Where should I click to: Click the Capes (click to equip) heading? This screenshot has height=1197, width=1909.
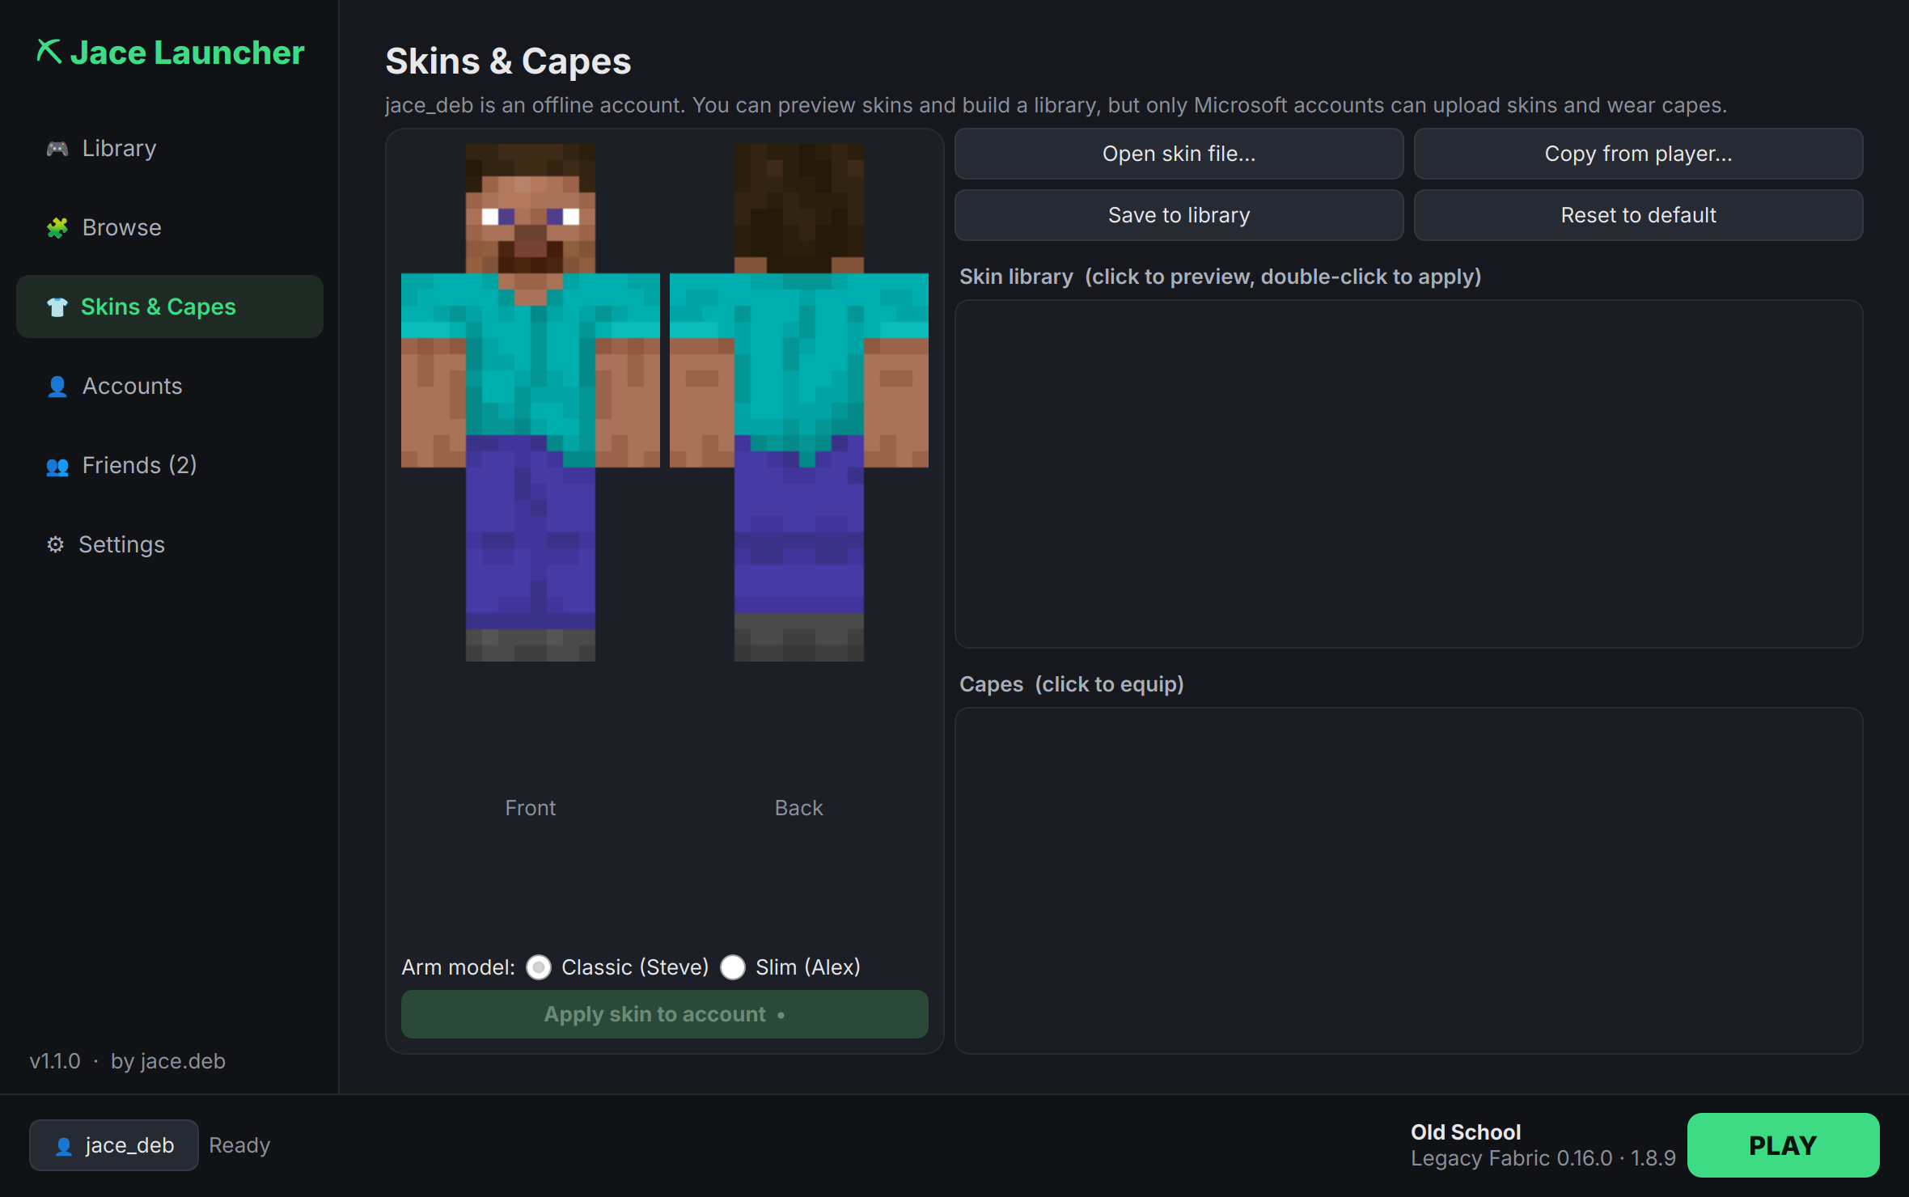point(1072,684)
